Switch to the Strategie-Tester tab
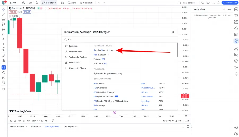The image size is (239, 137). point(52,126)
